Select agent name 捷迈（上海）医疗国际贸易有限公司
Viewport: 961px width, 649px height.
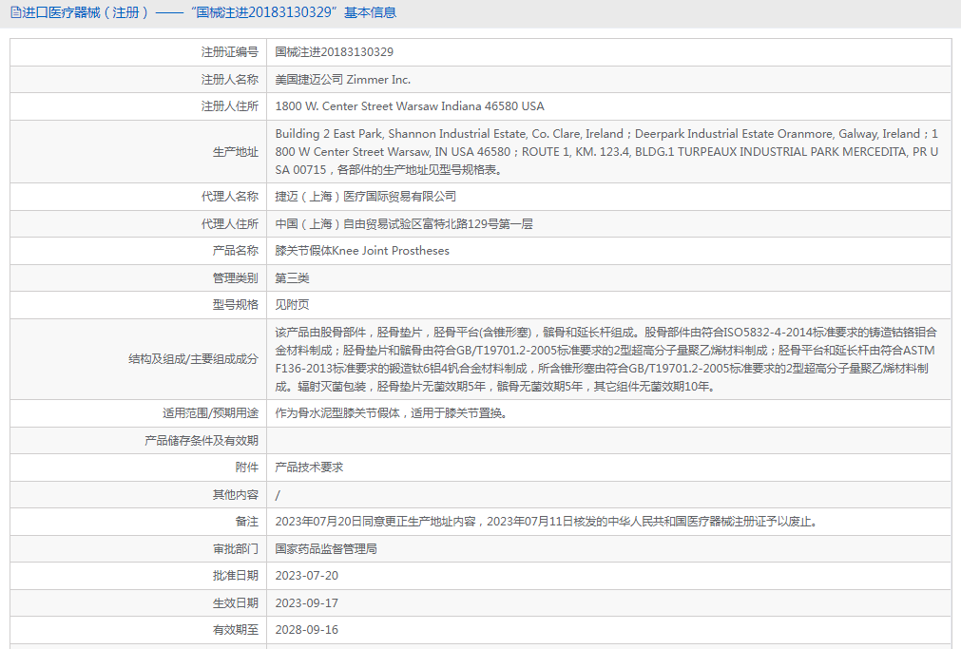pos(365,196)
